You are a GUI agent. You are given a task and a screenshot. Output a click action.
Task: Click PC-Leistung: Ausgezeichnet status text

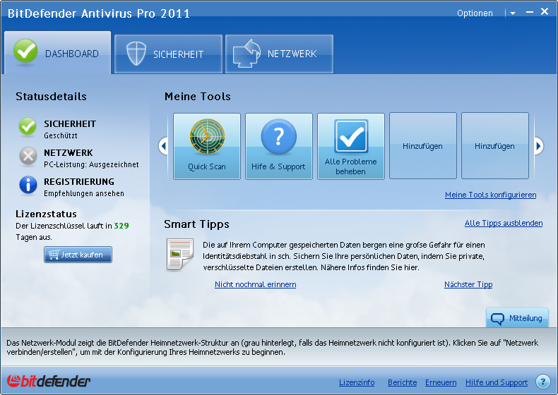[91, 164]
